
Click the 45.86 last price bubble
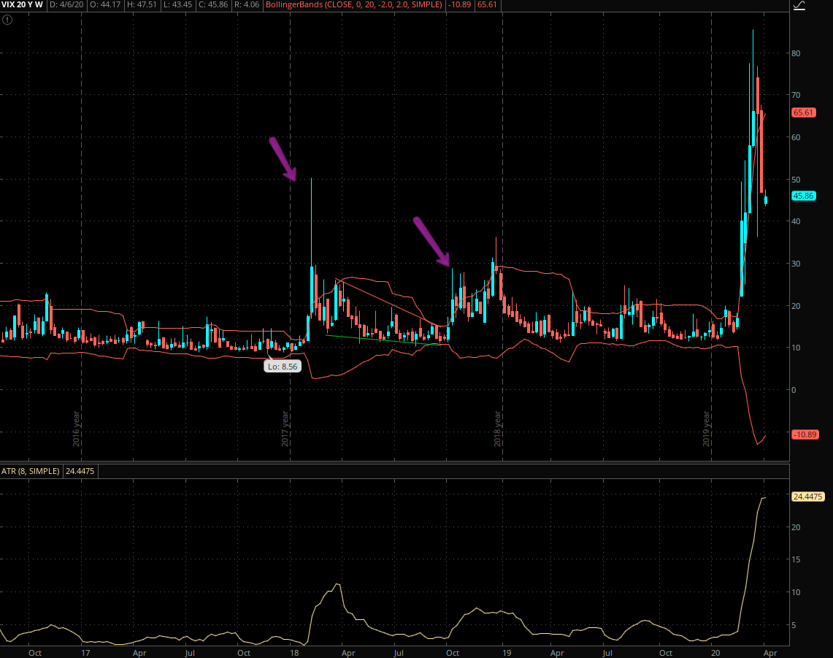(803, 196)
